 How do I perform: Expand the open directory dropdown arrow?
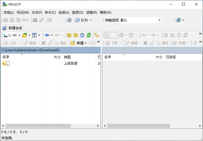[29, 35]
